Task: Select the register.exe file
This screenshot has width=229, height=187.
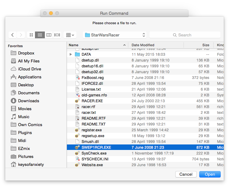Action: [x=145, y=130]
